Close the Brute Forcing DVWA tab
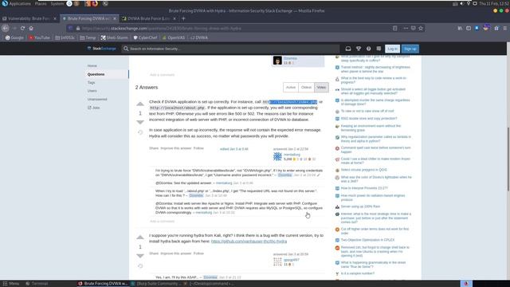 pos(115,18)
